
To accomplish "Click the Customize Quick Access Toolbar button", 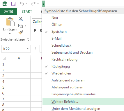I will point(43,4).
